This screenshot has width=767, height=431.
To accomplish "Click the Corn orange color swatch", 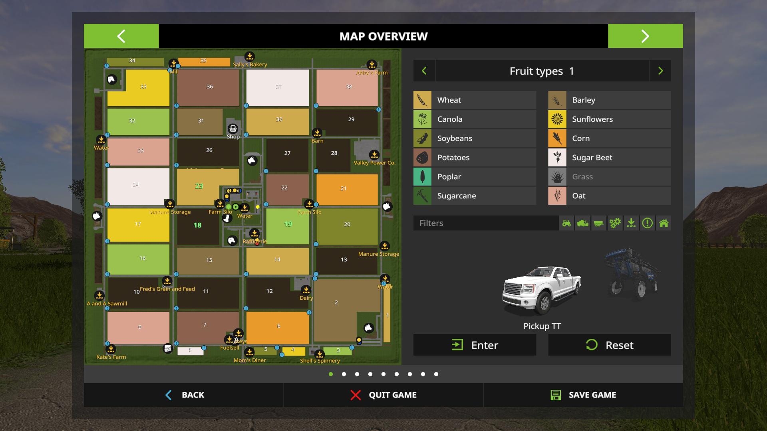I will [x=557, y=138].
